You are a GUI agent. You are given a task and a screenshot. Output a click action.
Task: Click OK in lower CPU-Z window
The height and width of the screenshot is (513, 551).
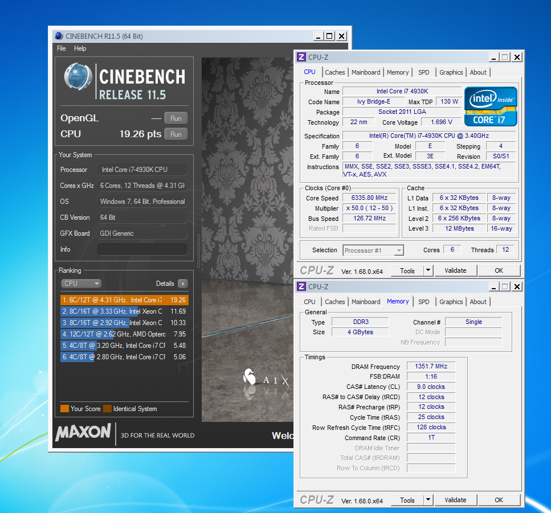(x=499, y=500)
